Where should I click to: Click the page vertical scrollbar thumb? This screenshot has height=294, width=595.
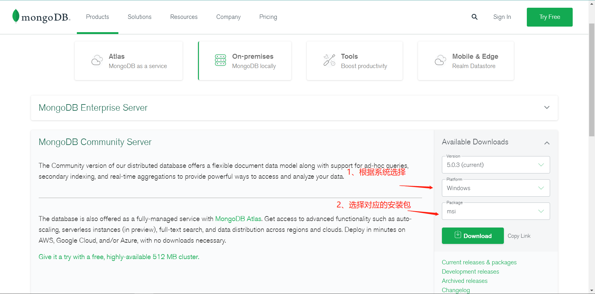[x=592, y=80]
